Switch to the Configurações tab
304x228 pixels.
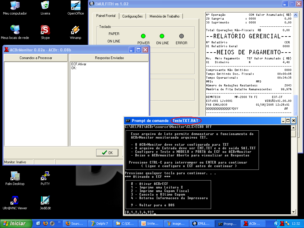click(132, 16)
